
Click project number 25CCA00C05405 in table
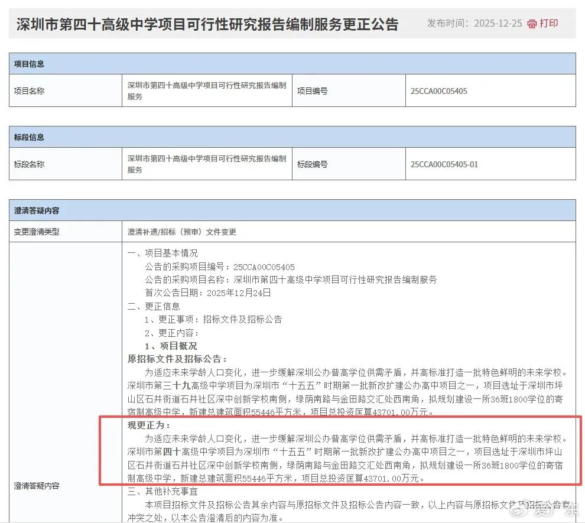tap(438, 91)
